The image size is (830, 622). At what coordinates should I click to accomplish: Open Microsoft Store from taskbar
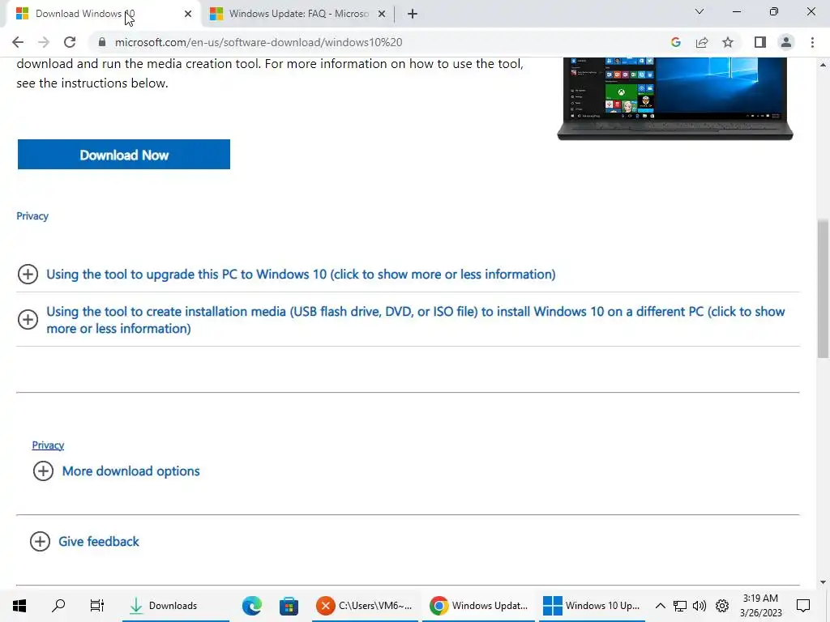[289, 606]
